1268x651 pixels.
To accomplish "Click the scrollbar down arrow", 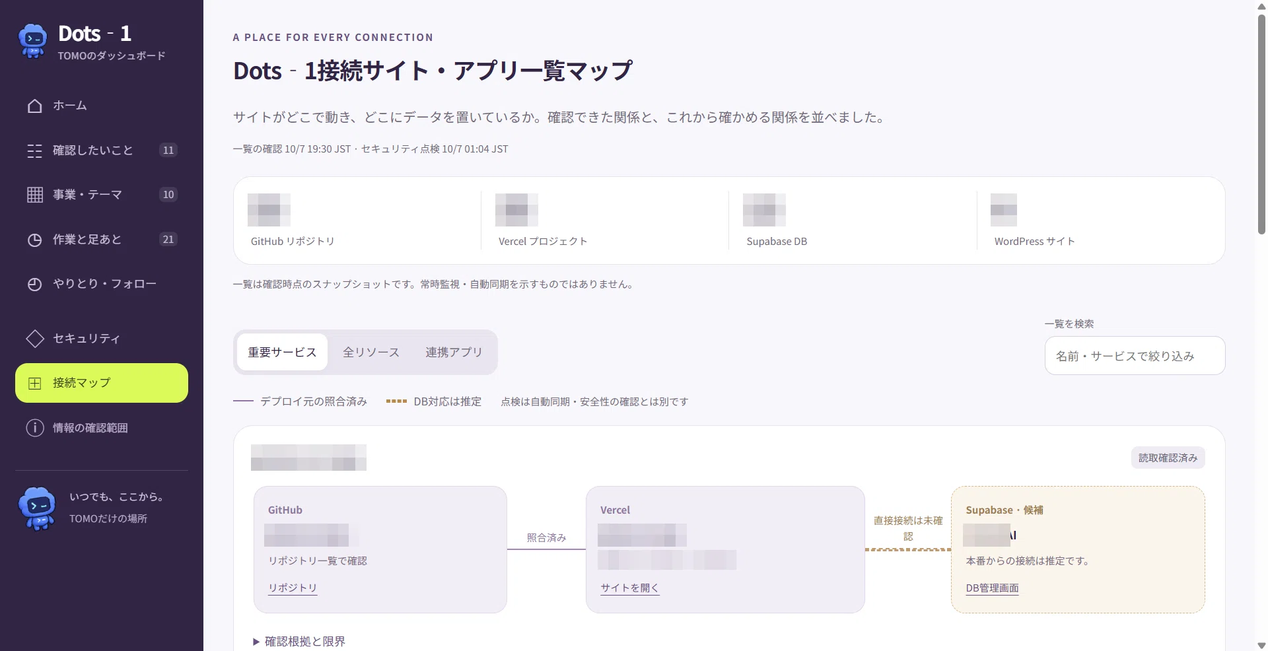I will click(1261, 644).
